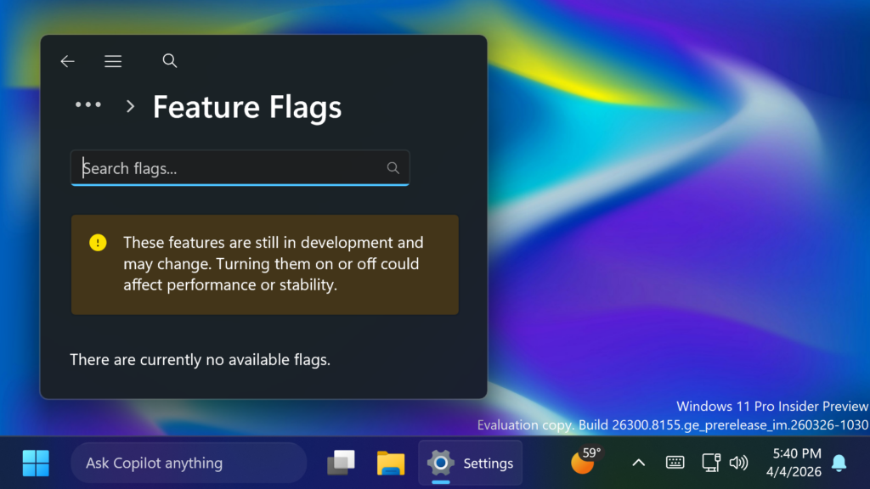Image resolution: width=870 pixels, height=489 pixels.
Task: Click the yellow warning icon
Action: coord(98,243)
